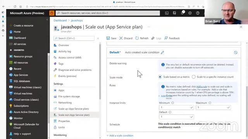The width and height of the screenshot is (248, 139).
Task: Open Cloud Shell icon in top bar
Action: [x=167, y=13]
